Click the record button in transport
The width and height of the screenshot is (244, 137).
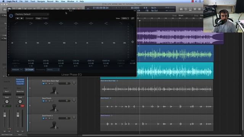click(79, 9)
